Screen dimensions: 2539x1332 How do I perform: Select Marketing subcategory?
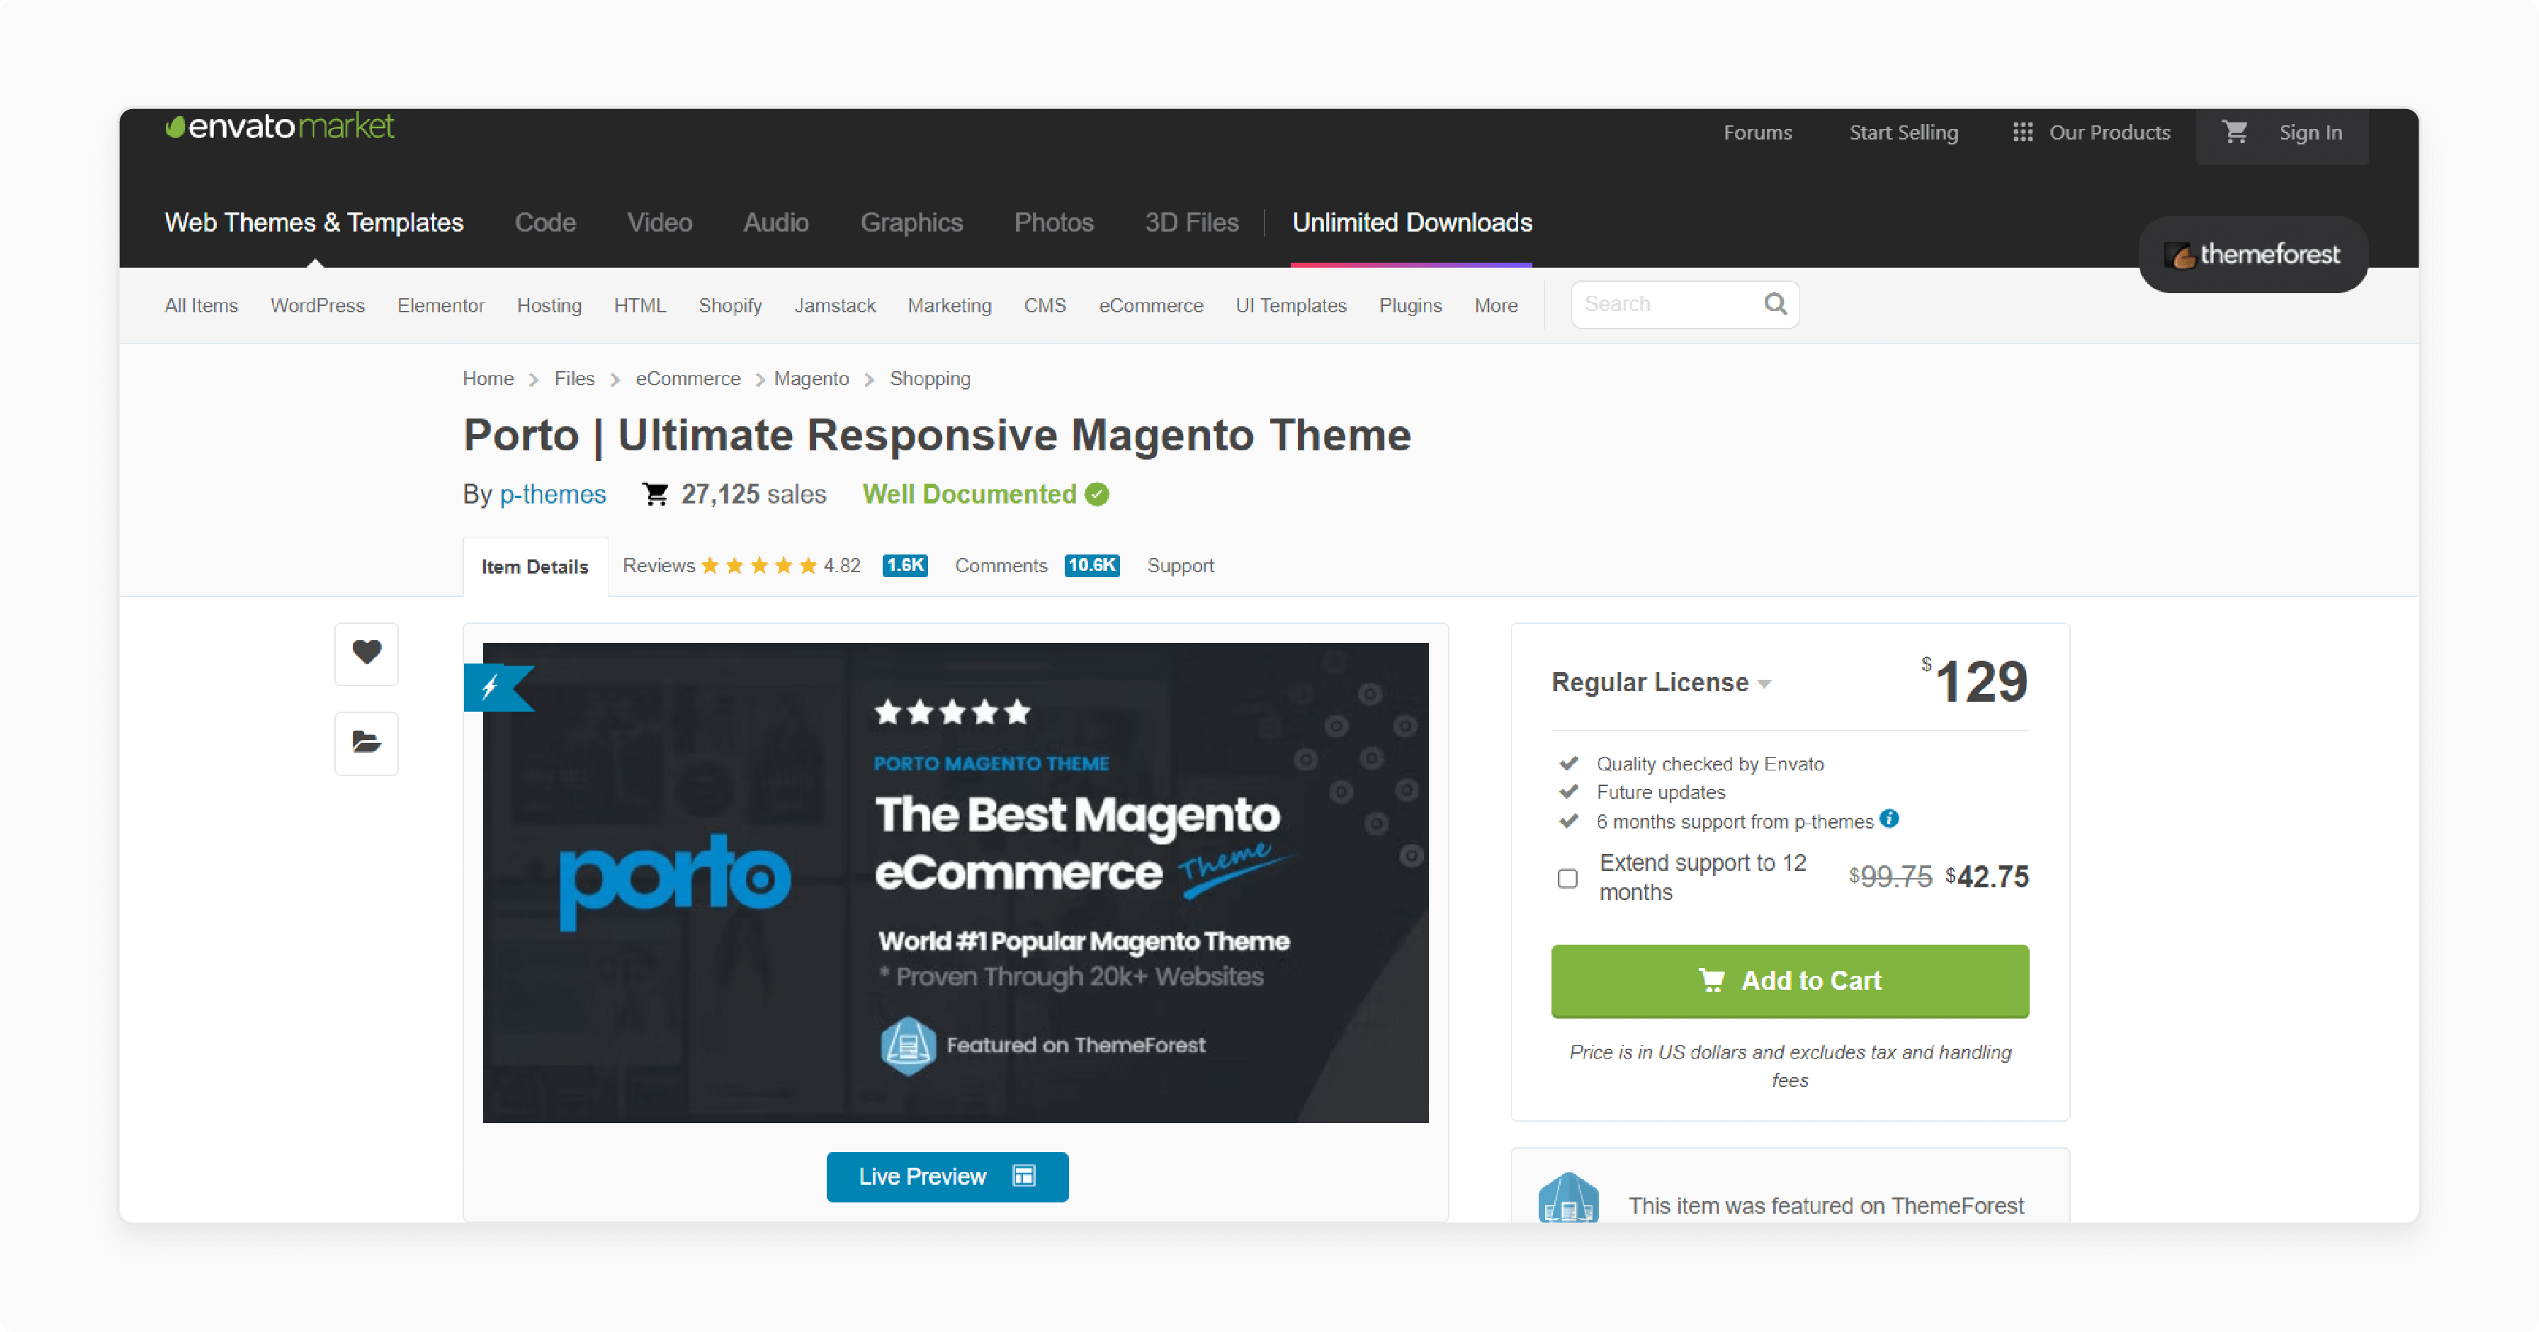tap(949, 305)
